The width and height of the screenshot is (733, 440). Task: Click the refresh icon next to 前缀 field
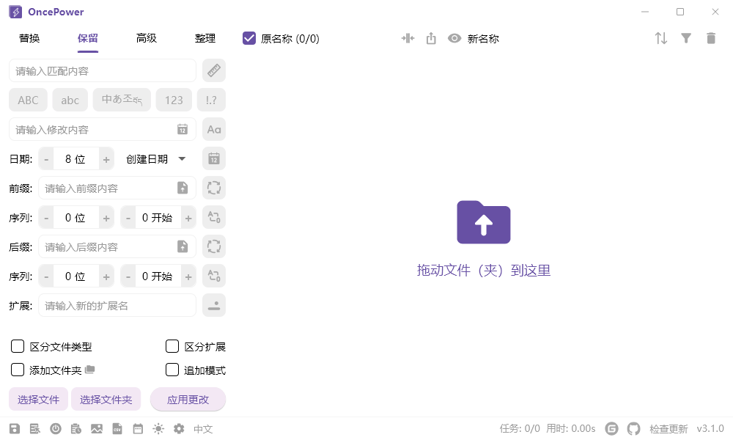point(213,188)
